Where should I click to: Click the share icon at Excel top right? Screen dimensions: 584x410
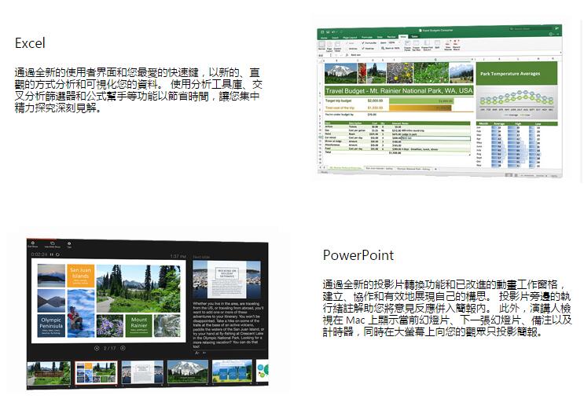coord(556,28)
